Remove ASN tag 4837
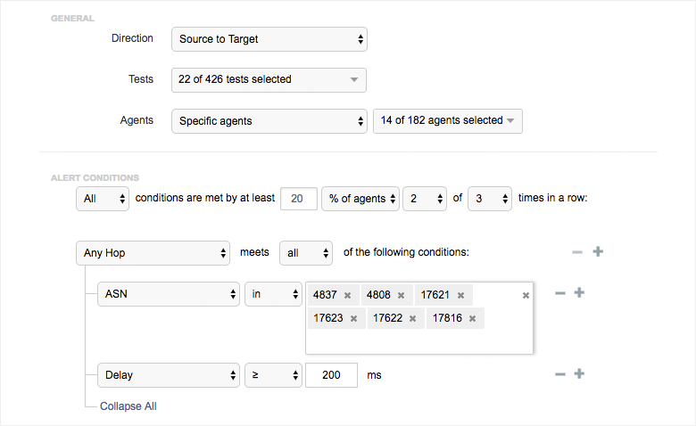696x426 pixels. (x=347, y=295)
